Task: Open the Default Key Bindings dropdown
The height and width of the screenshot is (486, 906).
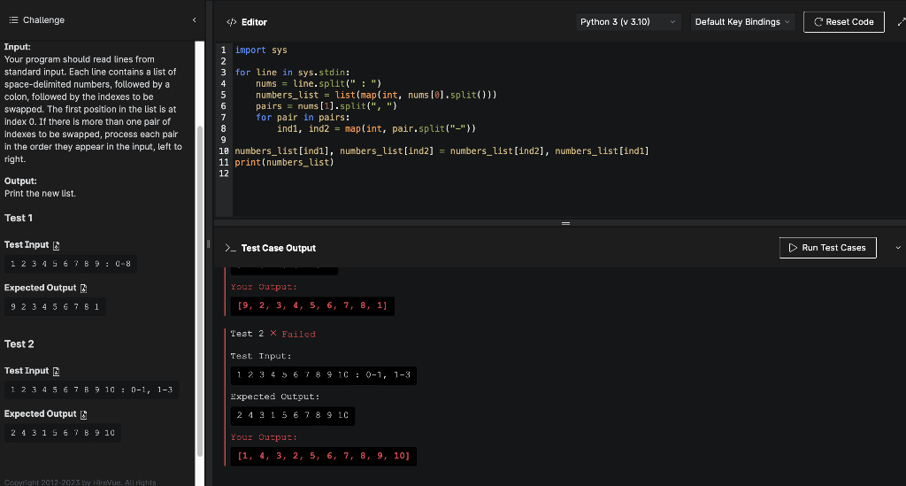Action: 742,22
